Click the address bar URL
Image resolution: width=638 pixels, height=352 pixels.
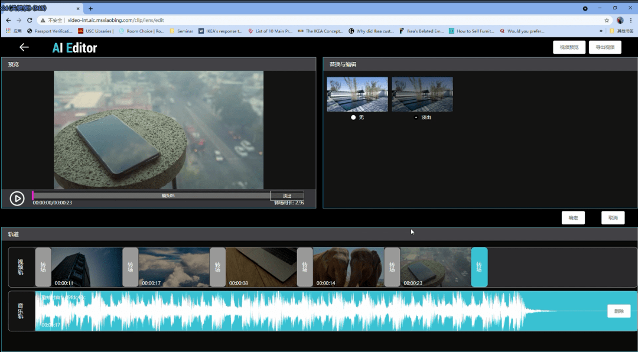tap(116, 20)
